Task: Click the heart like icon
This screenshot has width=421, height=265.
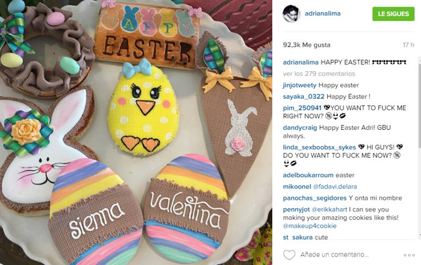Action: (x=289, y=255)
